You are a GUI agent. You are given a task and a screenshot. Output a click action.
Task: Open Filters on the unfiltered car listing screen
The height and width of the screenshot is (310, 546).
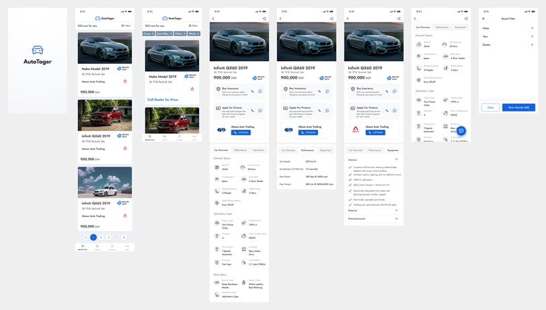click(x=126, y=26)
